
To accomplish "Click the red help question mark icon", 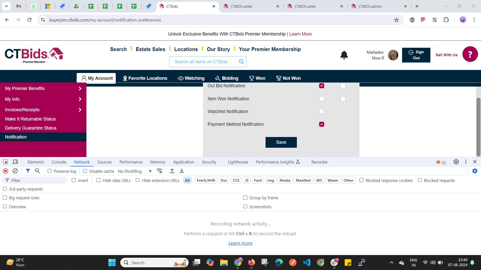I will tap(470, 54).
